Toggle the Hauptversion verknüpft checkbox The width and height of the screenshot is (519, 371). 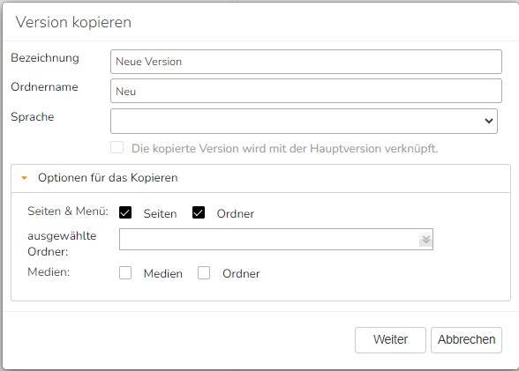(117, 148)
